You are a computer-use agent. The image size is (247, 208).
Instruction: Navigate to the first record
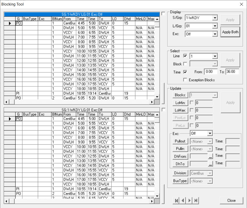click(176, 201)
